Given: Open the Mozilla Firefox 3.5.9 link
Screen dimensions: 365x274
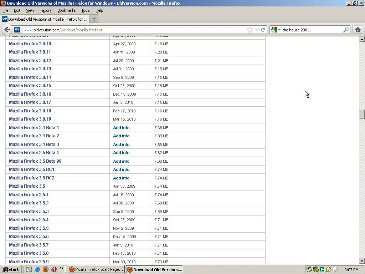Looking at the screenshot, I should click(29, 262).
